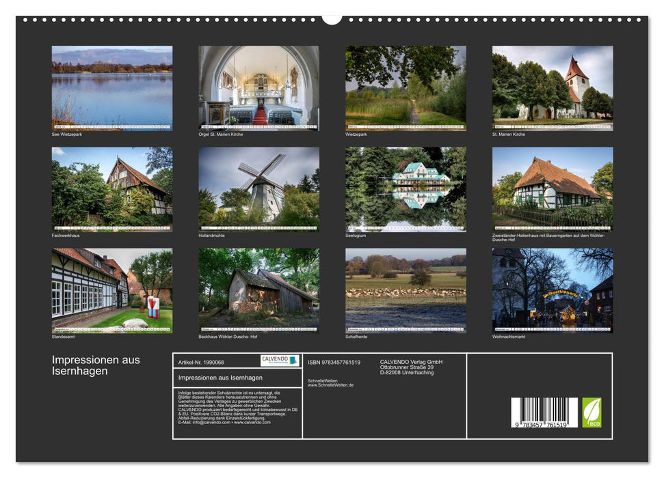Click the Artikel-Nr. 1990068 label
The height and width of the screenshot is (478, 664).
(x=200, y=362)
